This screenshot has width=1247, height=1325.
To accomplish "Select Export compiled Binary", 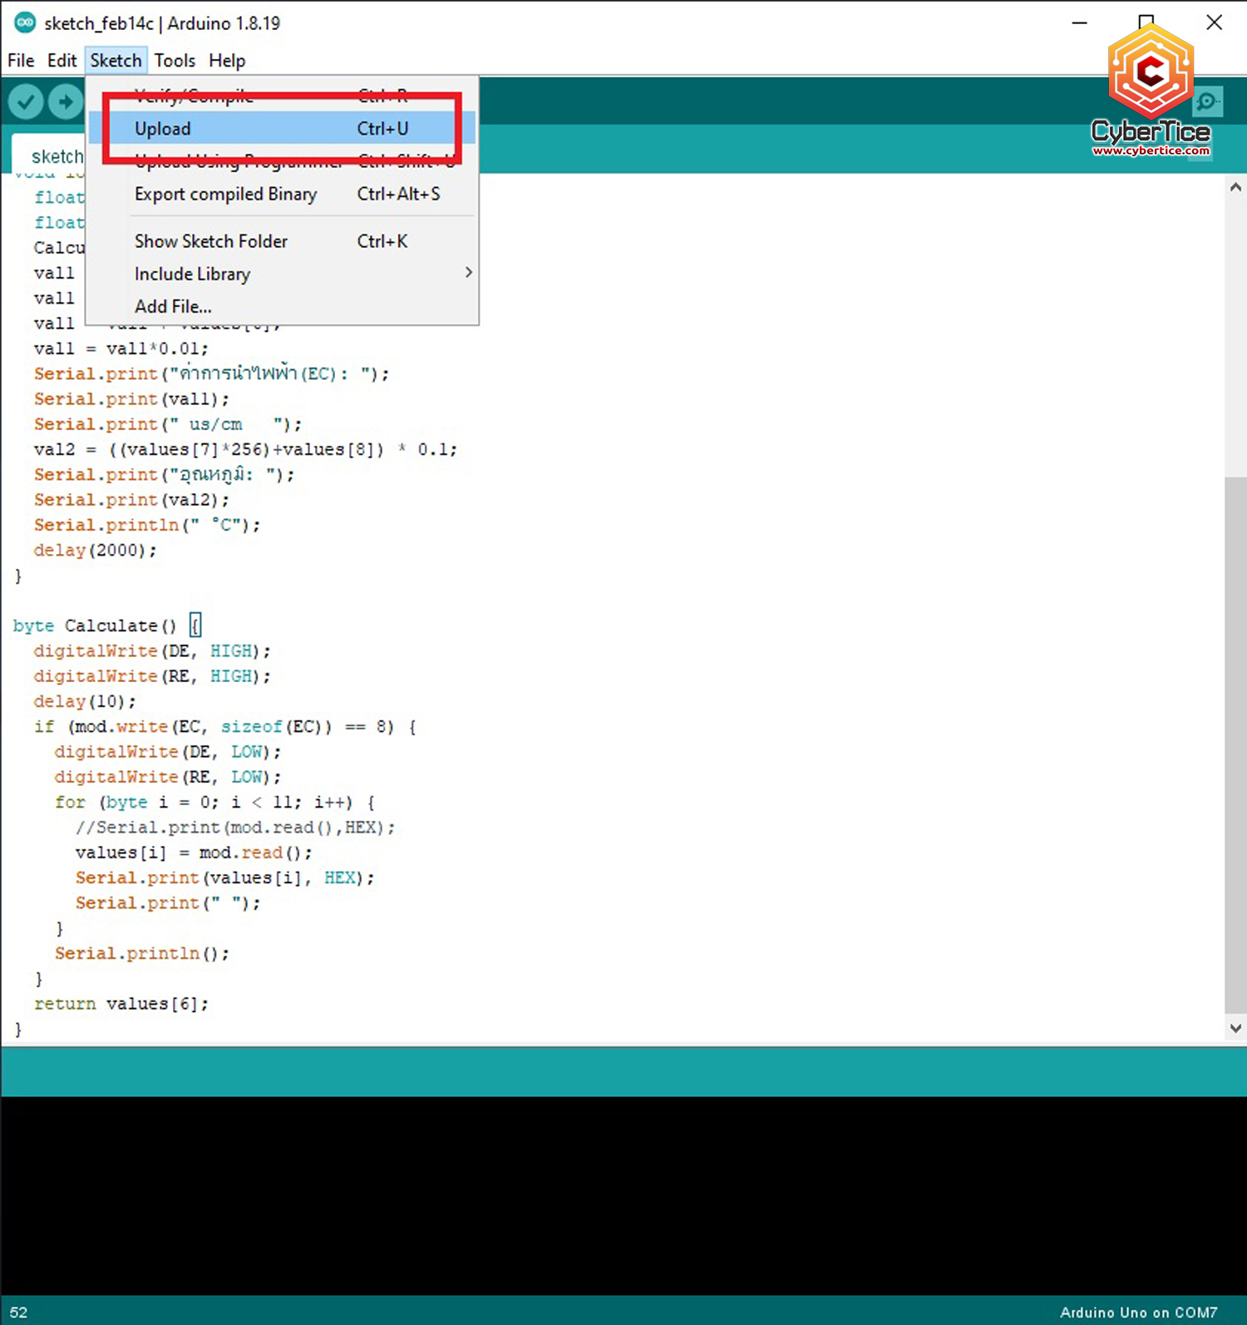I will pyautogui.click(x=282, y=194).
